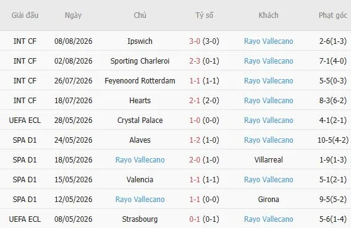
Task: Open Rayo Vallecano home link versus Girona
Action: 140,200
